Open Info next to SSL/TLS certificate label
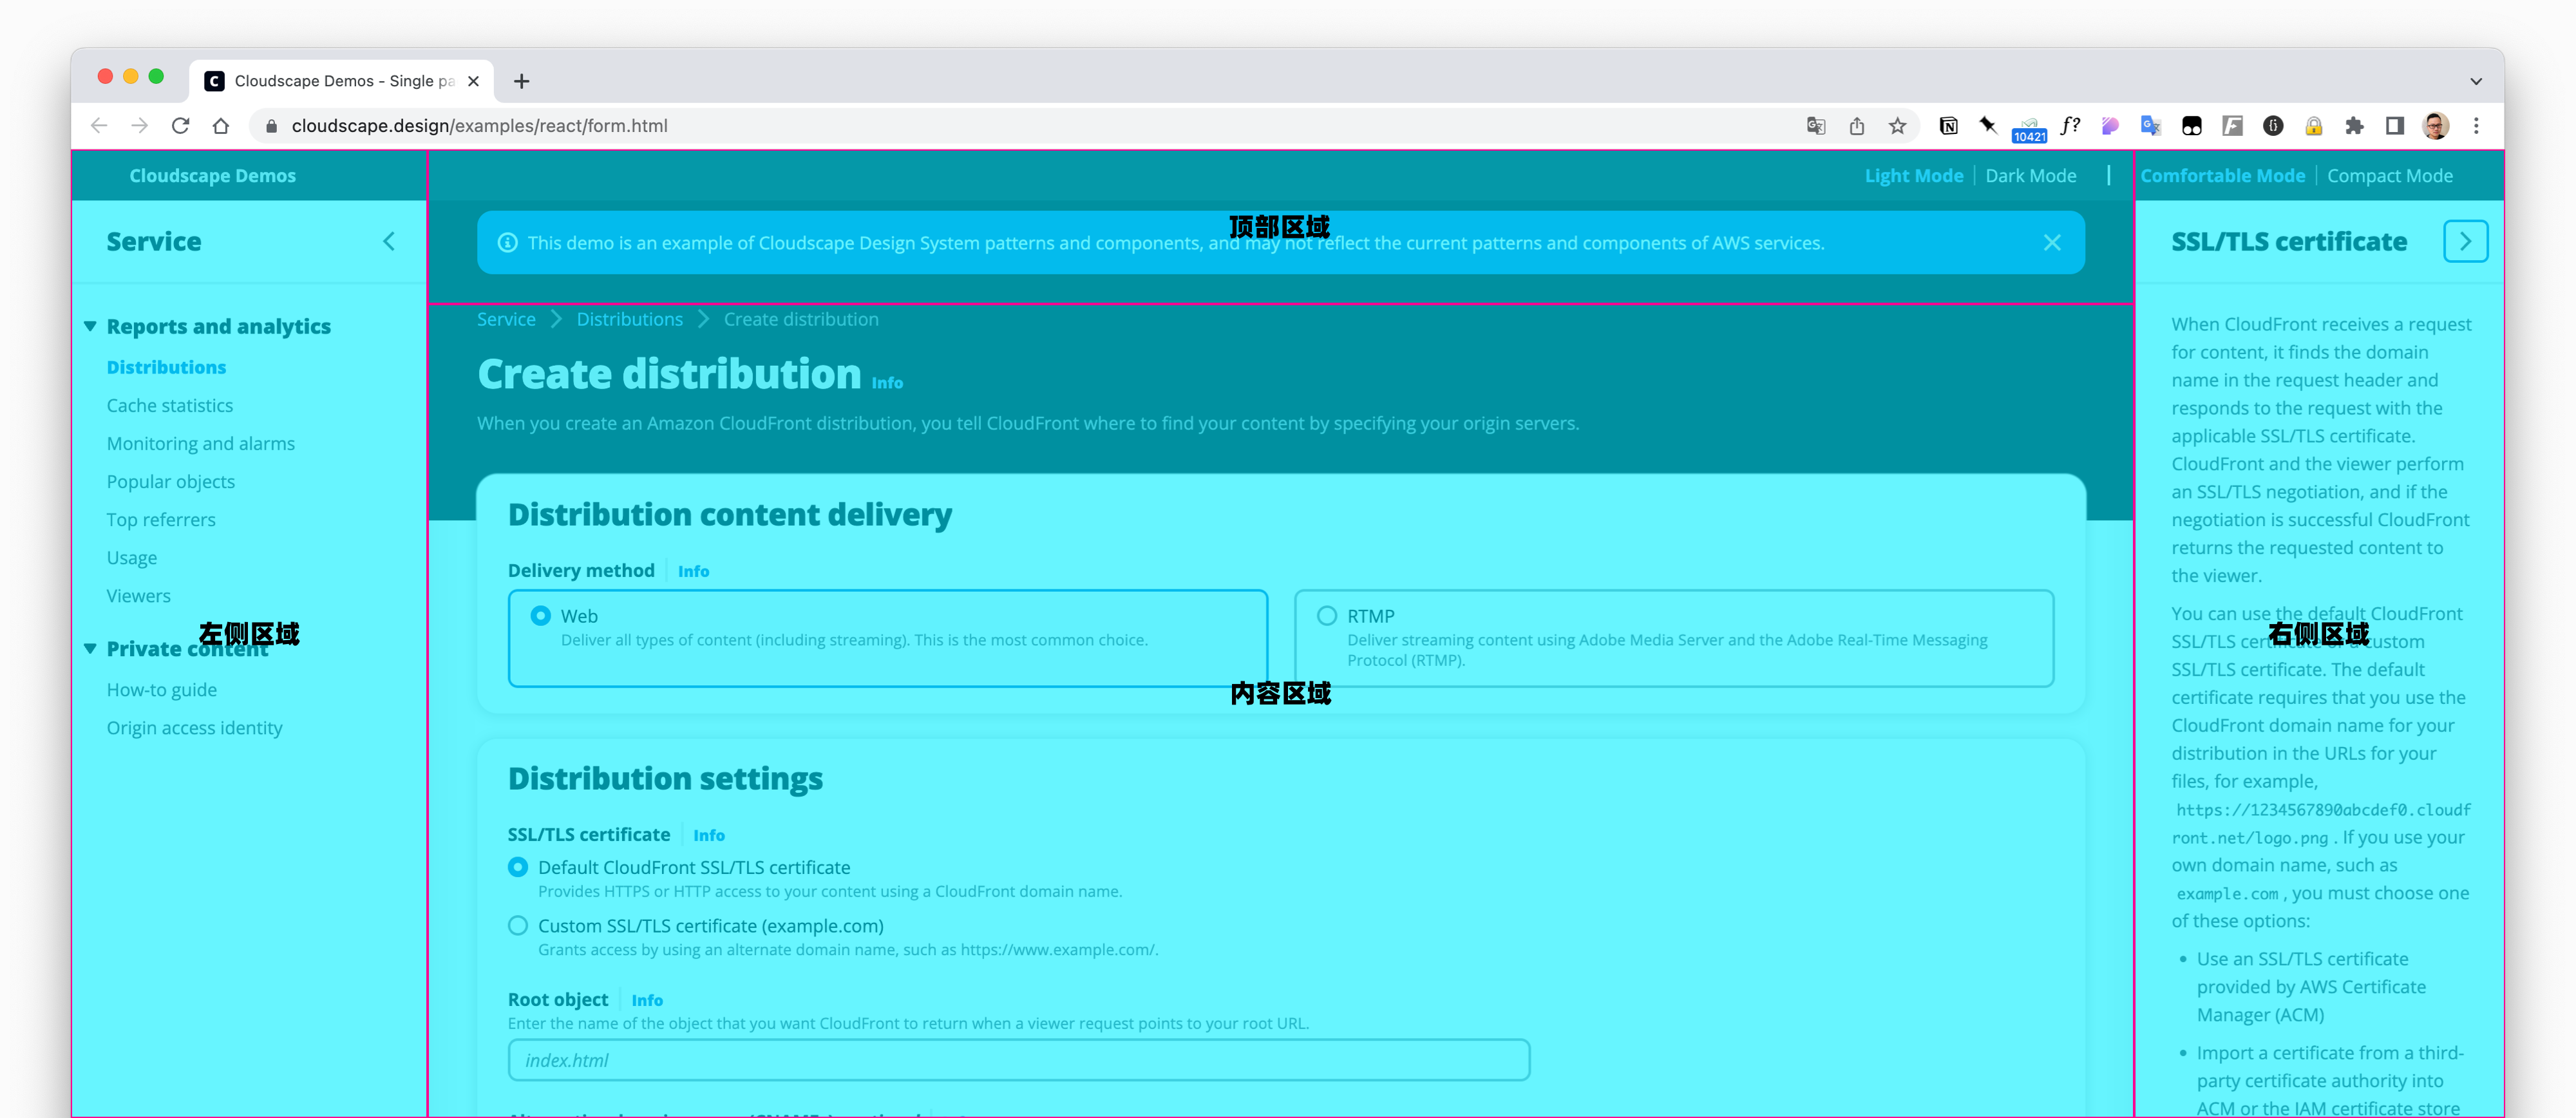 coord(708,834)
